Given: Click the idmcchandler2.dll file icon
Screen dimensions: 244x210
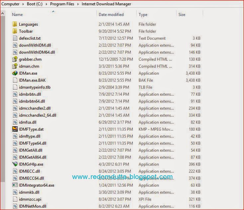Looking at the screenshot, I should point(15,108).
